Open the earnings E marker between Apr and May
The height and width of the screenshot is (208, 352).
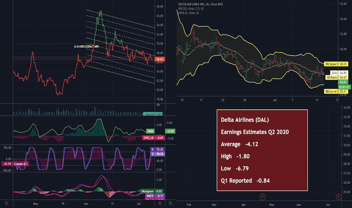coord(262,197)
